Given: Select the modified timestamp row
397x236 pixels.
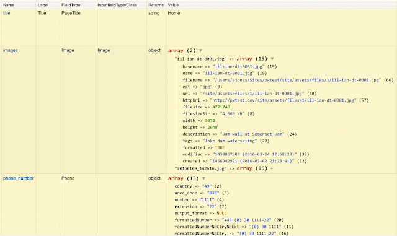Looking at the screenshot, I should [x=246, y=154].
